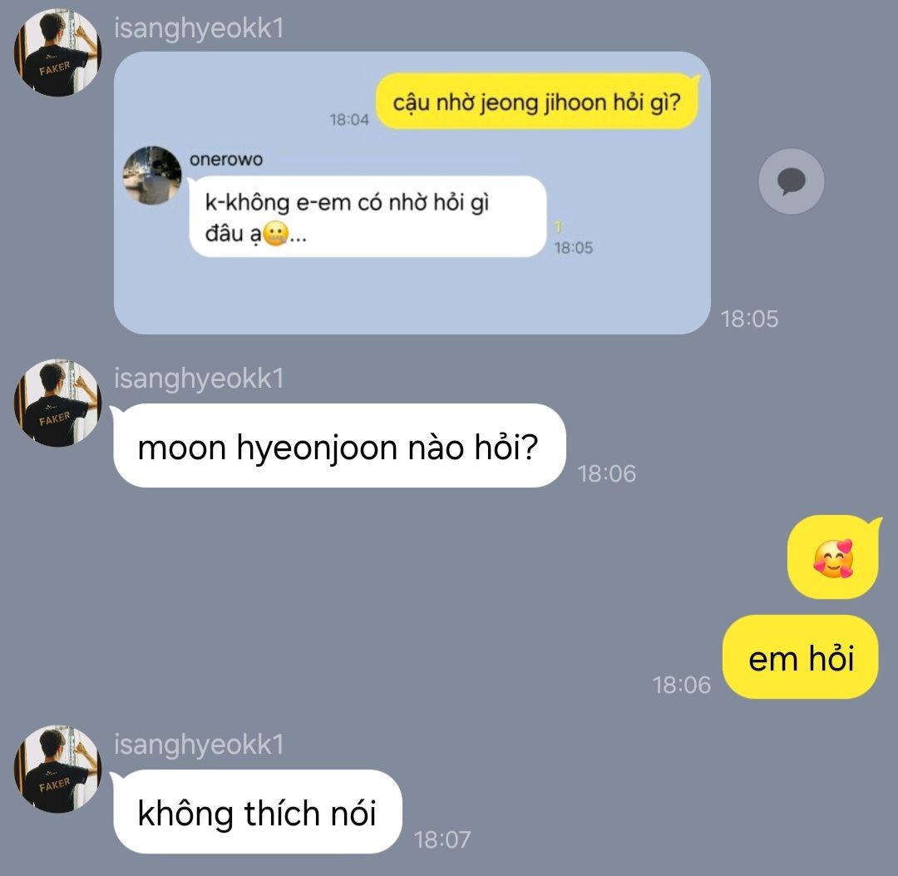Open the shared chat screenshot image

[x=412, y=192]
